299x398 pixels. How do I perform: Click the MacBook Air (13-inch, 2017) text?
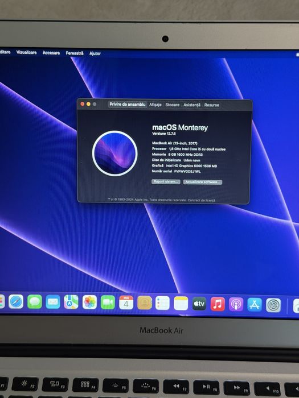[175, 143]
